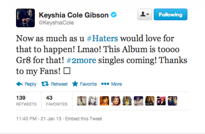The image size is (205, 134).
Task: Open the user actions person dropdown
Action: click(145, 14)
